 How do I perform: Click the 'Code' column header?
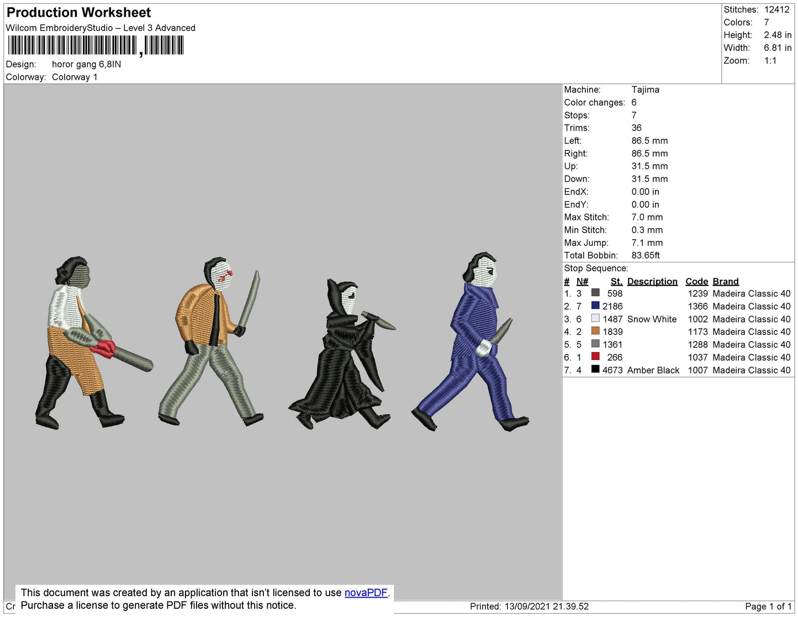(696, 281)
